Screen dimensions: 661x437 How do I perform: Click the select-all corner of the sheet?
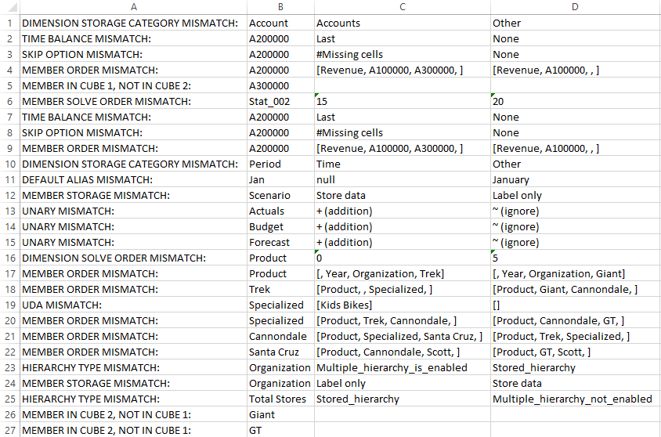9,7
